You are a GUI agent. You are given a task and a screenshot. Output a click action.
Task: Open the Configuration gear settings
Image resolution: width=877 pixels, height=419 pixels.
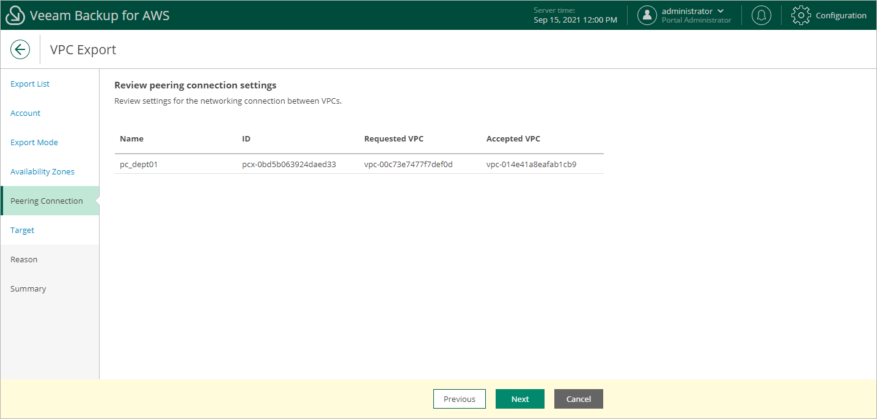829,15
